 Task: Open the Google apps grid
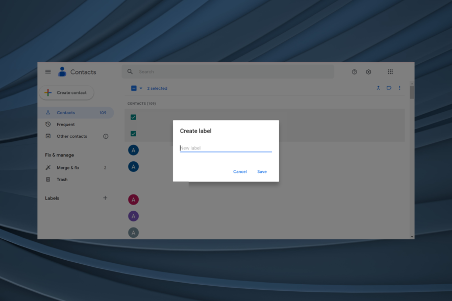(x=390, y=71)
